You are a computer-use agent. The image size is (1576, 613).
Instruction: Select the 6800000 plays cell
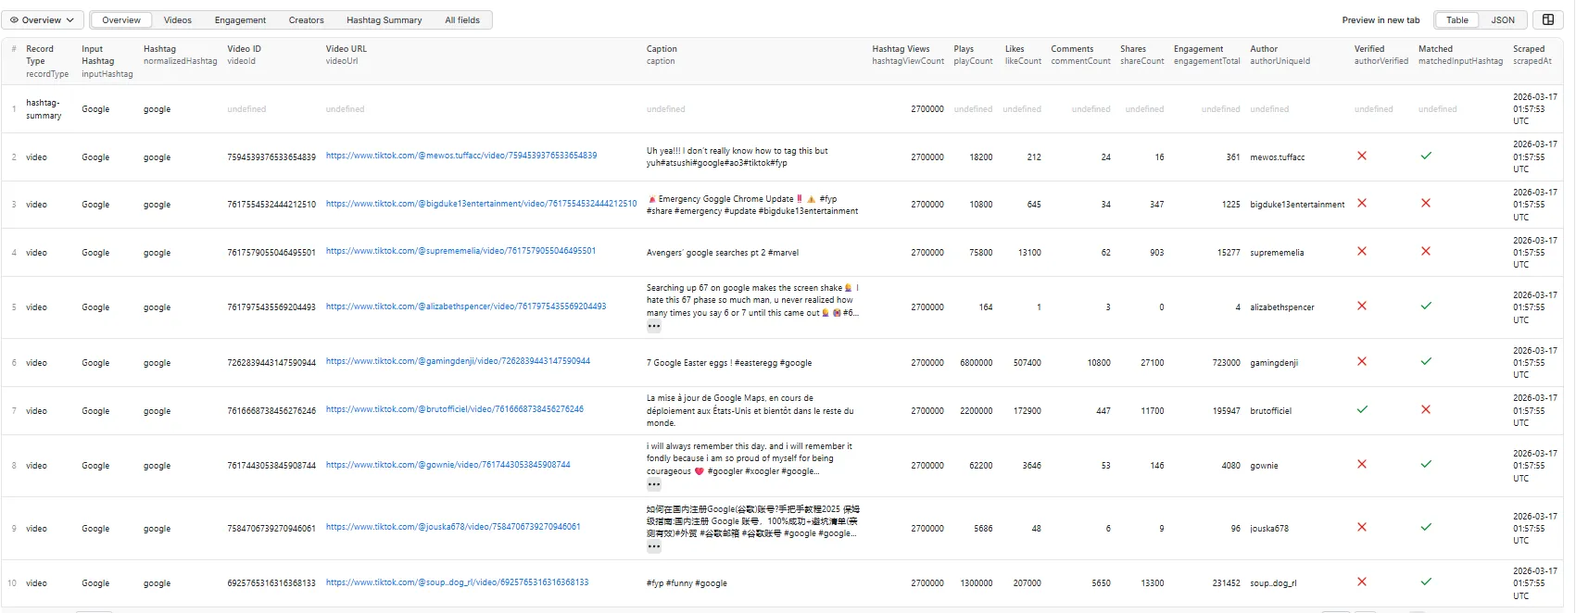pos(976,363)
